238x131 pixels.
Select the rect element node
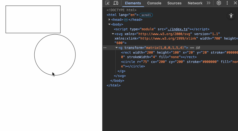click(180, 55)
